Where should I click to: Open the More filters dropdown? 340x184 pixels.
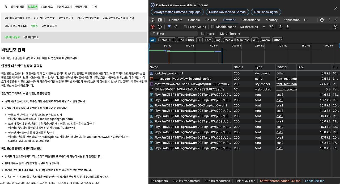[230, 34]
